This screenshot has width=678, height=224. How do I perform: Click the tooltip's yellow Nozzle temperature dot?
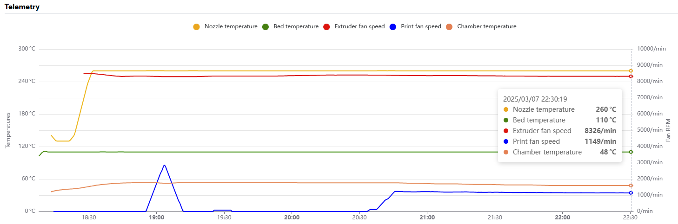506,110
